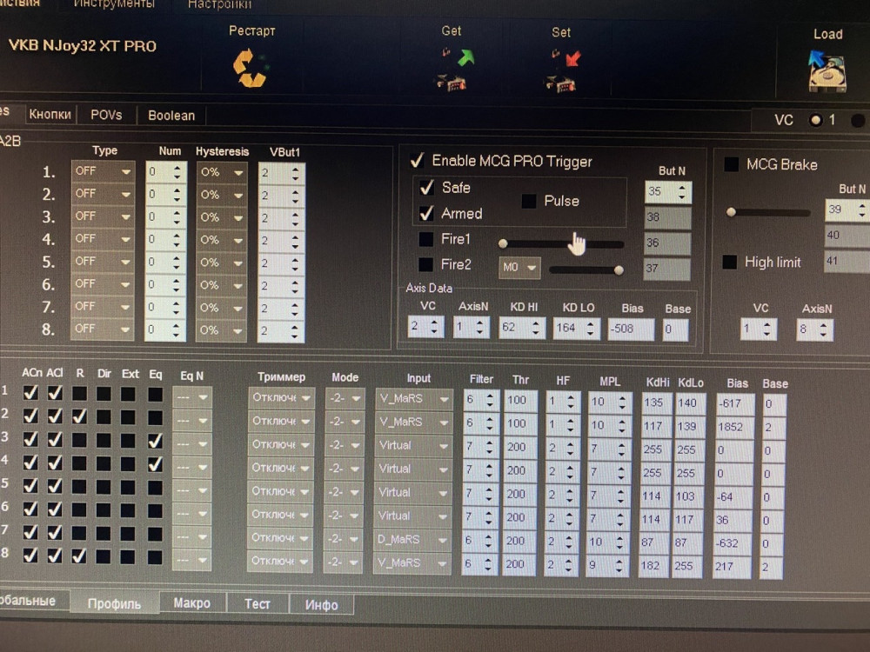Click the MCG Brake slider handle
This screenshot has width=870, height=652.
[732, 212]
